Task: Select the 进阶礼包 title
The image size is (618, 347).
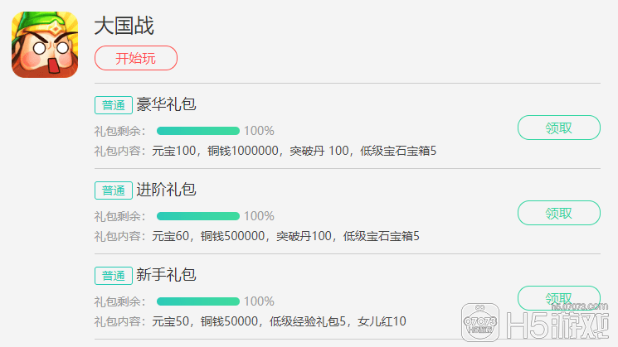Action: click(166, 190)
